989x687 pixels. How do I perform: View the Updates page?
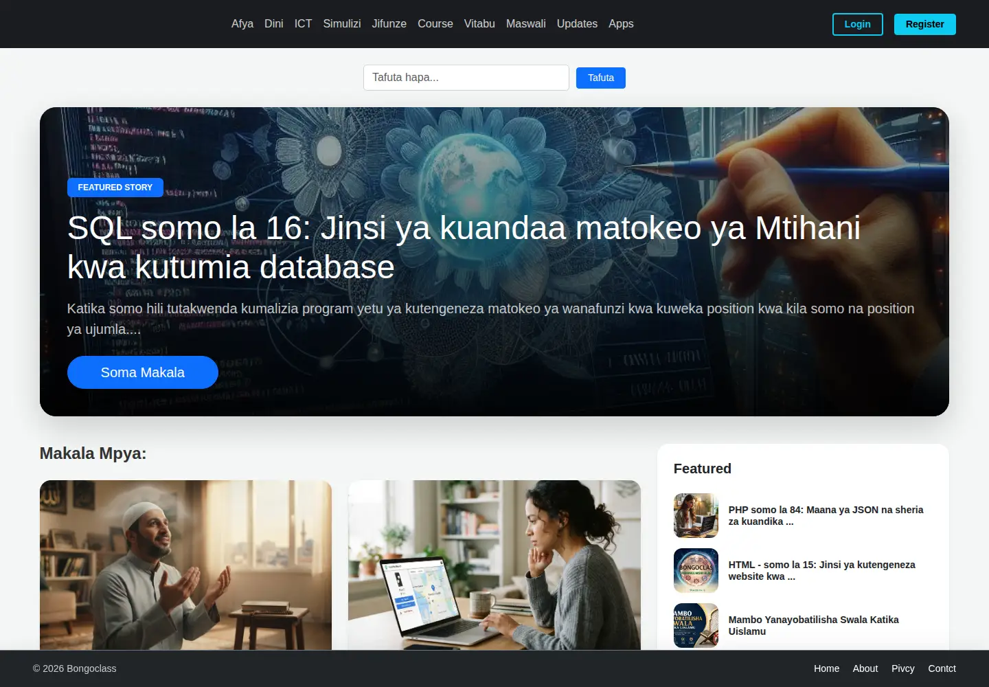tap(577, 23)
